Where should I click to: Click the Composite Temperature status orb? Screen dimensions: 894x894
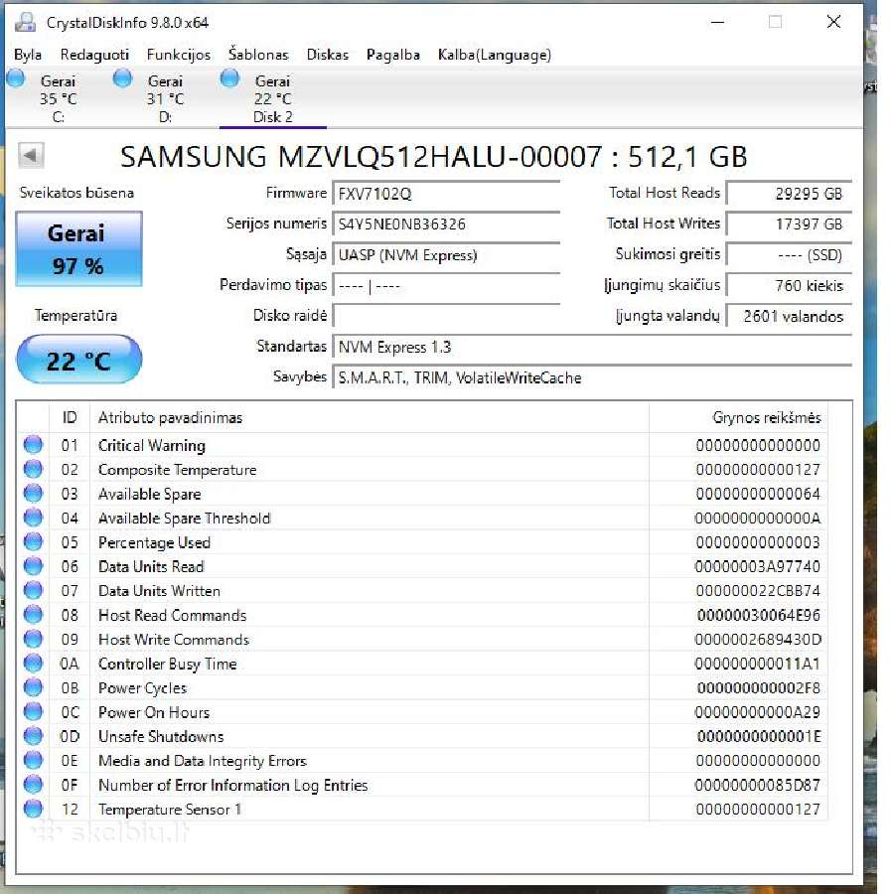(x=33, y=469)
